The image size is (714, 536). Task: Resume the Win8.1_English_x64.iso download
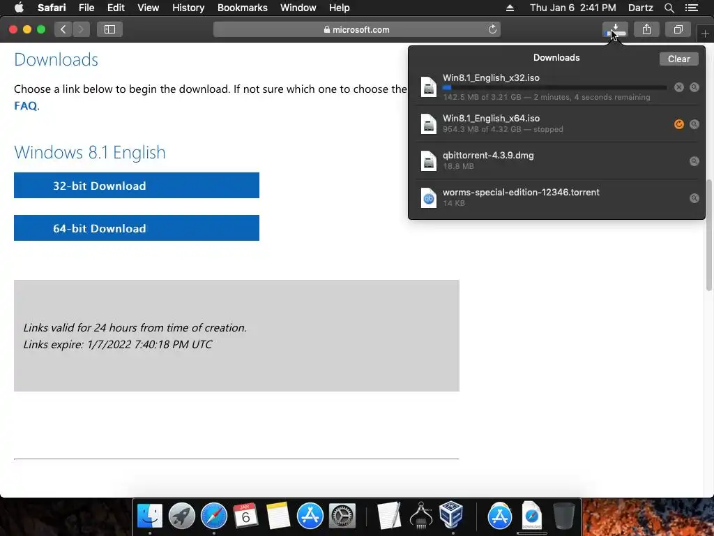click(x=678, y=124)
